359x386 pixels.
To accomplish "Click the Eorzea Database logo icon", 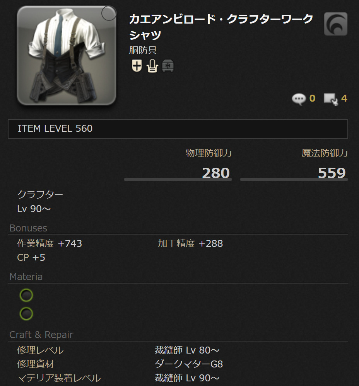I will 335,24.
